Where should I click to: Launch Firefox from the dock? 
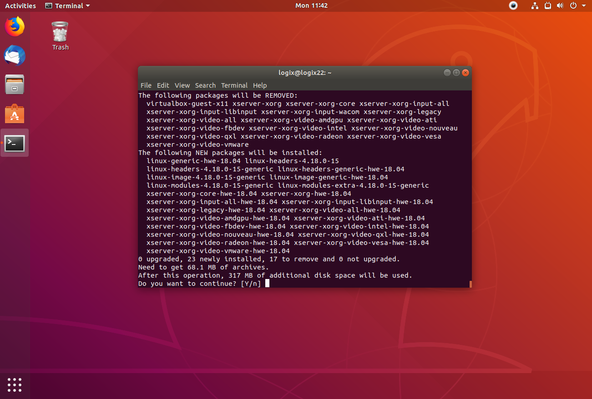(15, 26)
